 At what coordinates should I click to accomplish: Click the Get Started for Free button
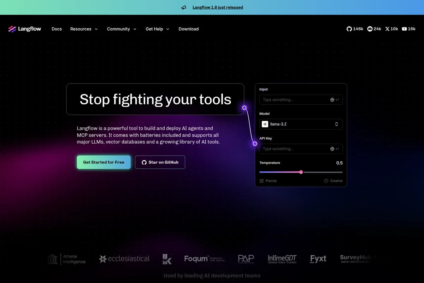point(103,162)
